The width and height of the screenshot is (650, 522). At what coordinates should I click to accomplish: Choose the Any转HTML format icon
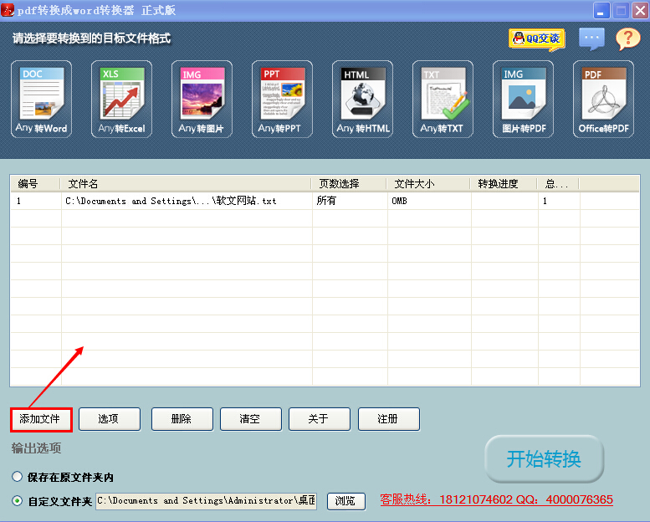[362, 100]
